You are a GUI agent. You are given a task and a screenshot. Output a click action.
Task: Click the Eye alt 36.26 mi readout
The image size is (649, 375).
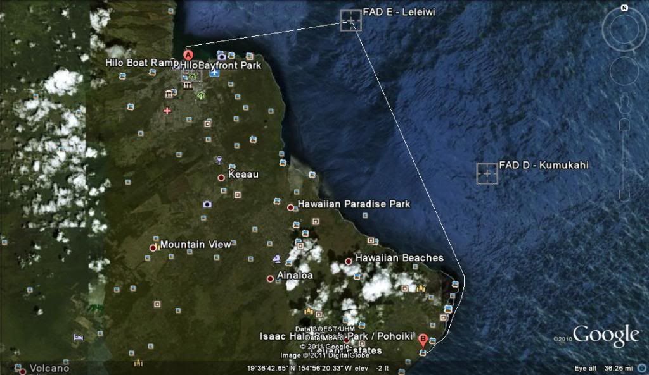[603, 368]
